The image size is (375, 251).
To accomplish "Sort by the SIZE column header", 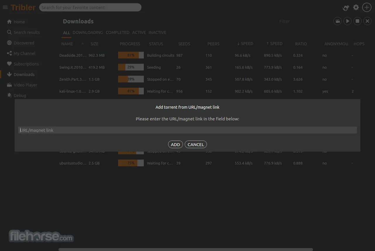I will [94, 44].
